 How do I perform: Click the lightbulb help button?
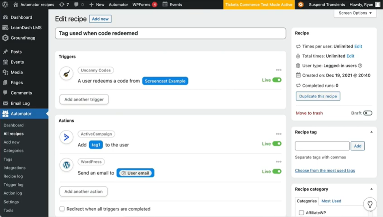coord(370,204)
